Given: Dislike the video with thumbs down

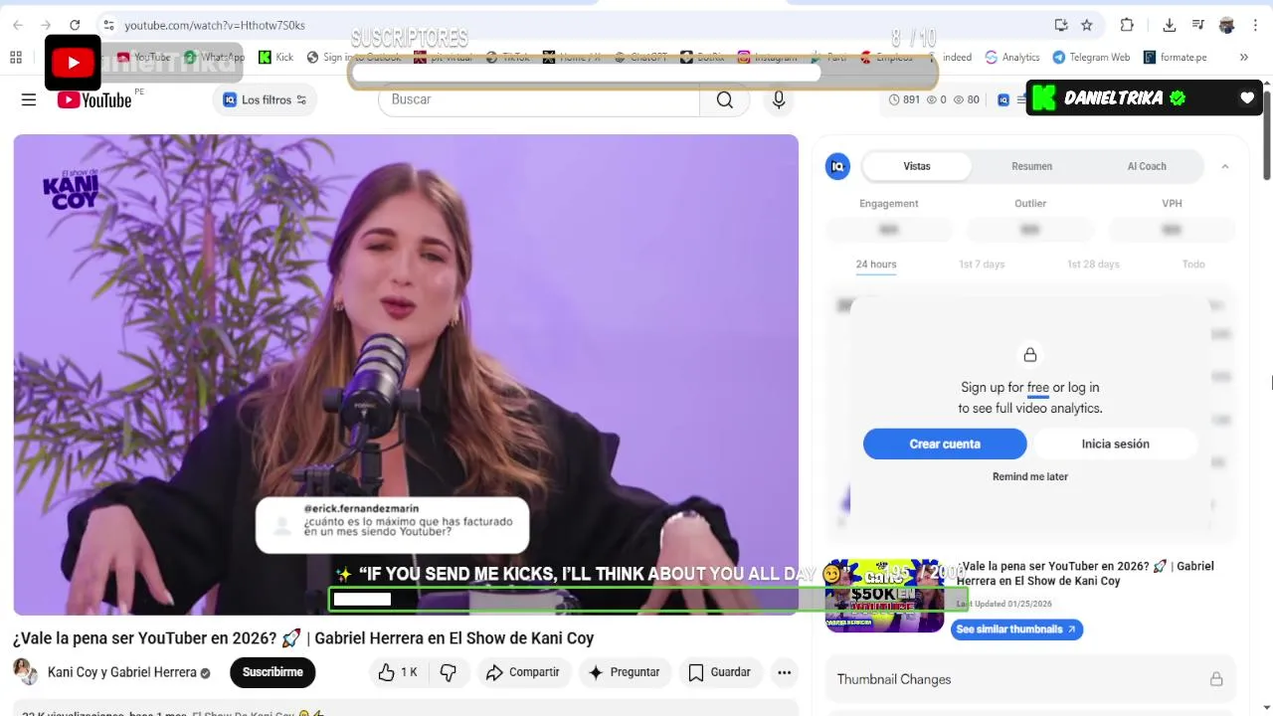Looking at the screenshot, I should pos(449,672).
